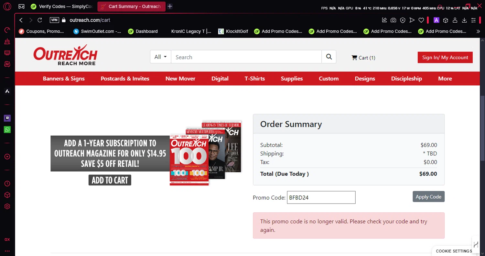Click the send to My Flow arrow icon
Viewport: 485px width, 256px height.
pos(412,20)
